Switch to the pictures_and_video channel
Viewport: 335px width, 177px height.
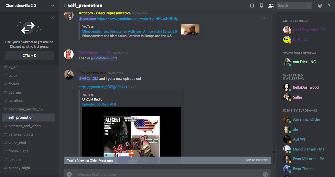click(25, 126)
